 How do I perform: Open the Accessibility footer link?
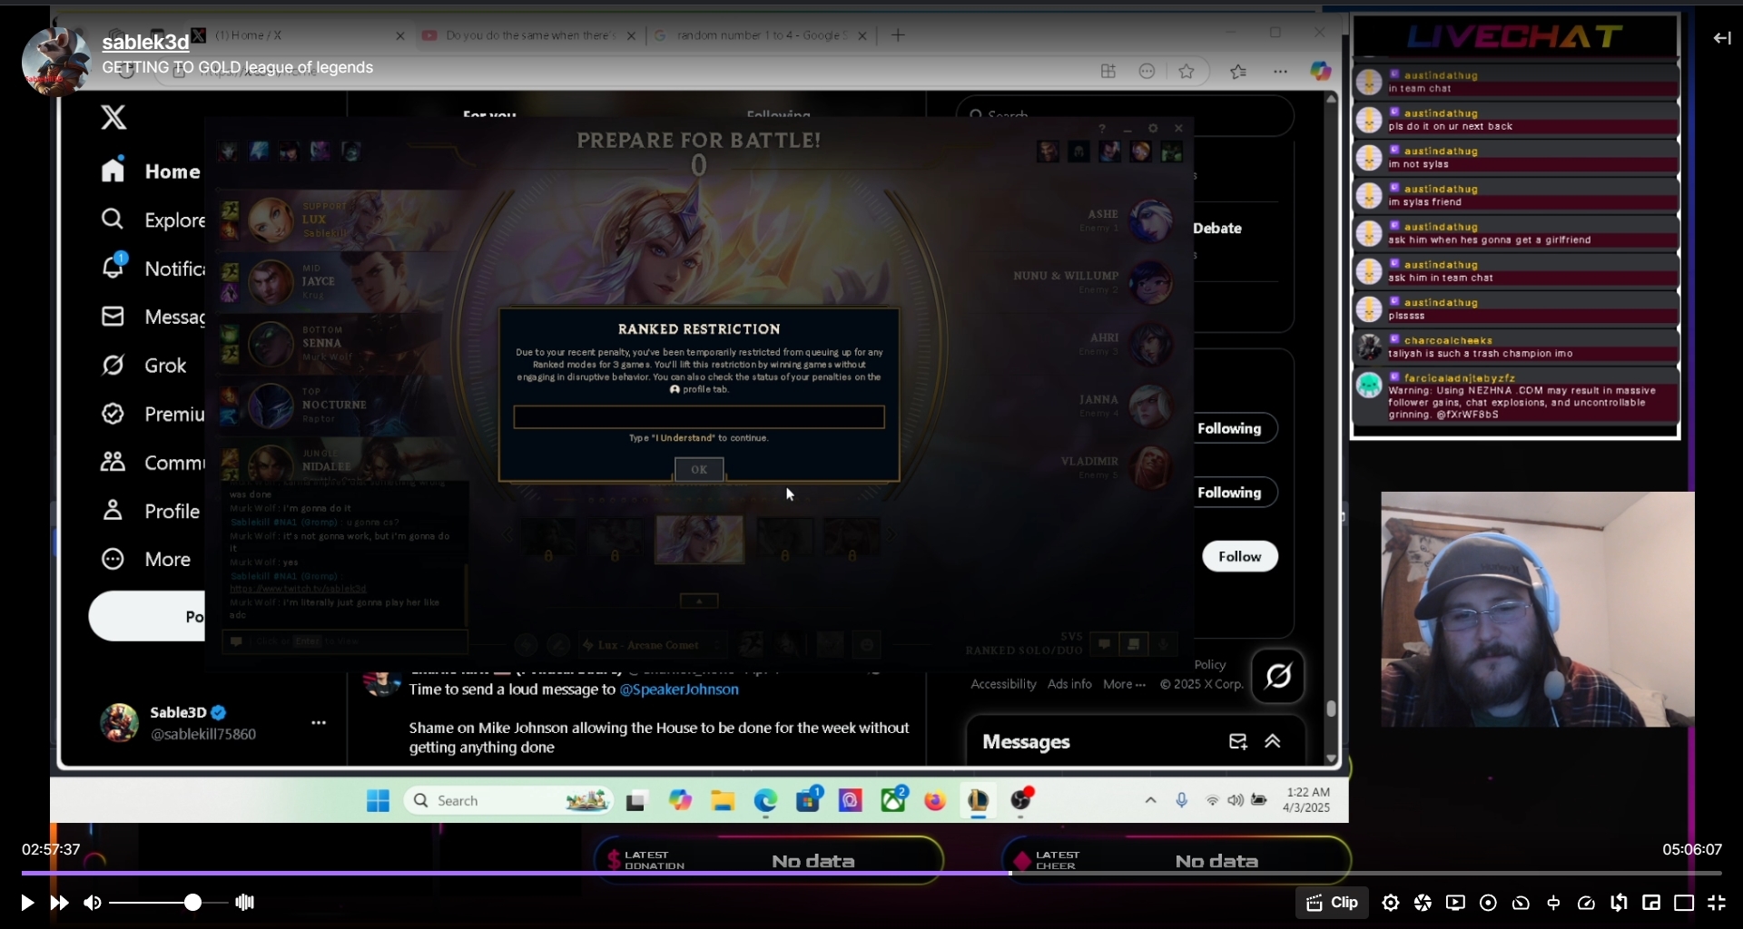coord(1003,684)
